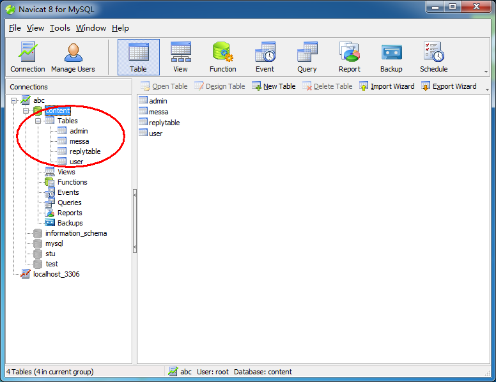Open the Report section
Image resolution: width=496 pixels, height=382 pixels.
[x=350, y=57]
